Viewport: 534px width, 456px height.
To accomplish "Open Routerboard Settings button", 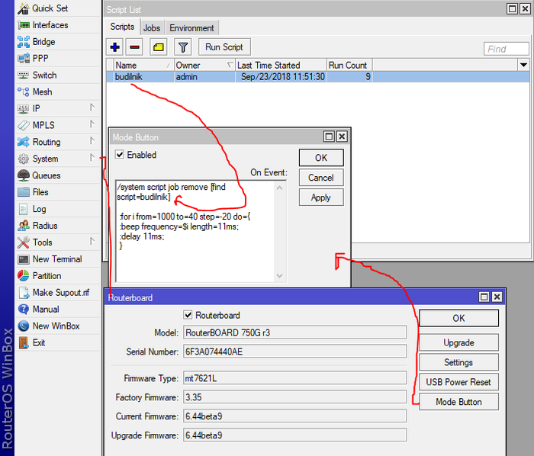I will tap(458, 362).
